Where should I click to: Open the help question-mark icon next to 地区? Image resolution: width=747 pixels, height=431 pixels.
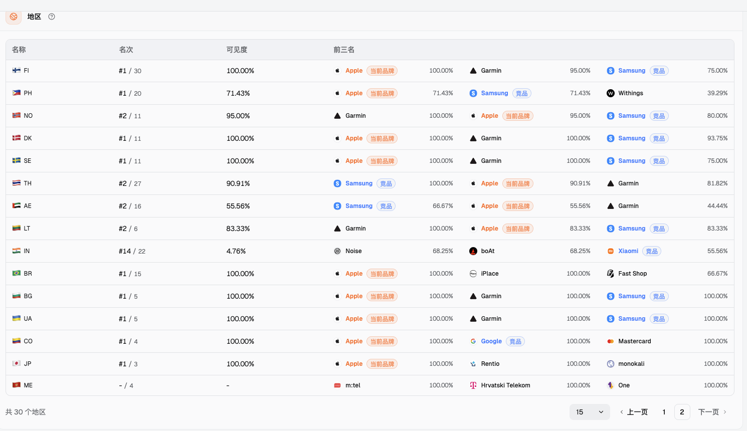(x=52, y=17)
